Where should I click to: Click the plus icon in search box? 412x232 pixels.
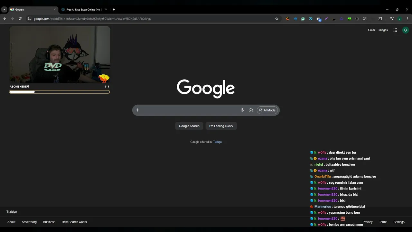click(x=137, y=110)
